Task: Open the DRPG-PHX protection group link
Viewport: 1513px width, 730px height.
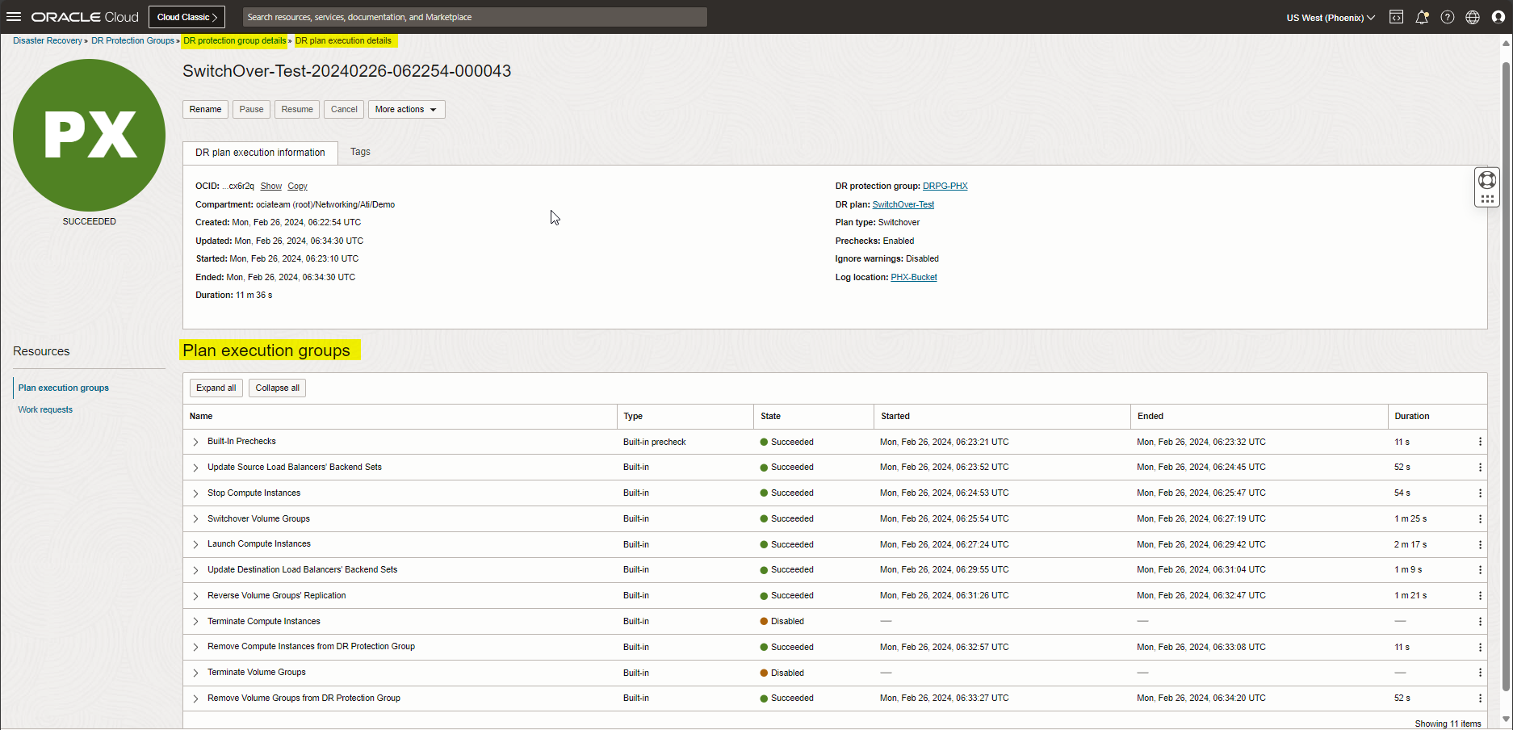Action: (x=945, y=187)
